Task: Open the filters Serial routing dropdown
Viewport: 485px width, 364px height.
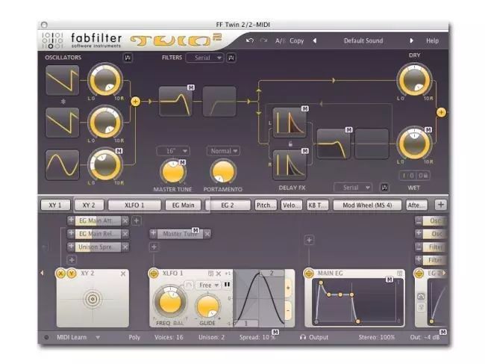Action: point(207,57)
